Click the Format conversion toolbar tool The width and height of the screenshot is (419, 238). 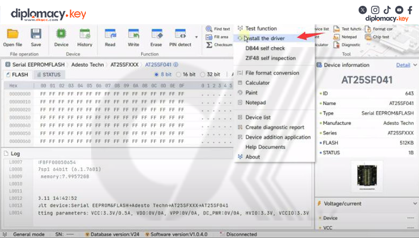[x=379, y=29]
